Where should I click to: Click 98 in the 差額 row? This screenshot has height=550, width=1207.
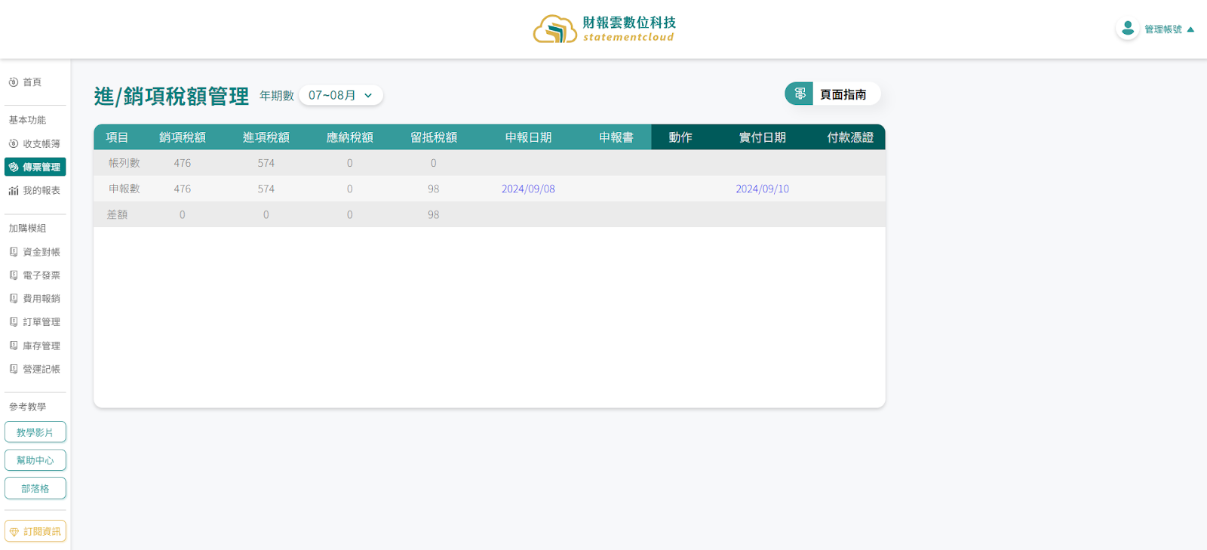click(434, 214)
